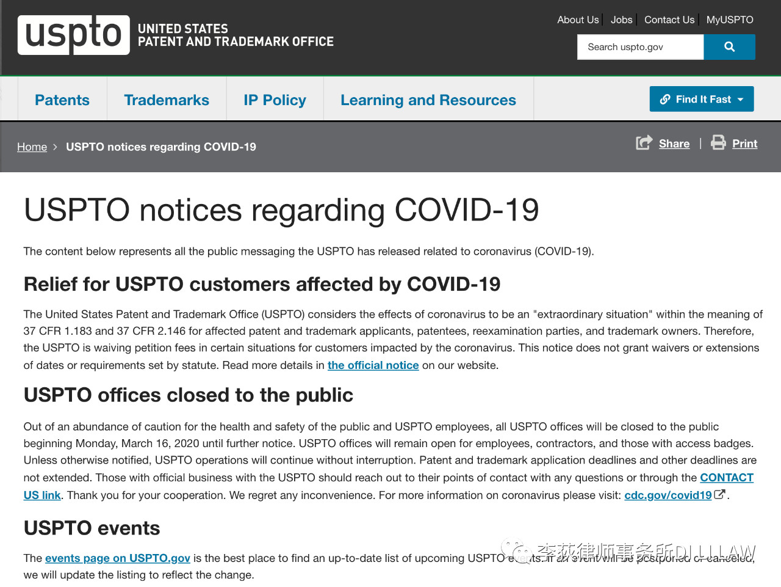
Task: Open the official notice link
Action: coord(373,365)
